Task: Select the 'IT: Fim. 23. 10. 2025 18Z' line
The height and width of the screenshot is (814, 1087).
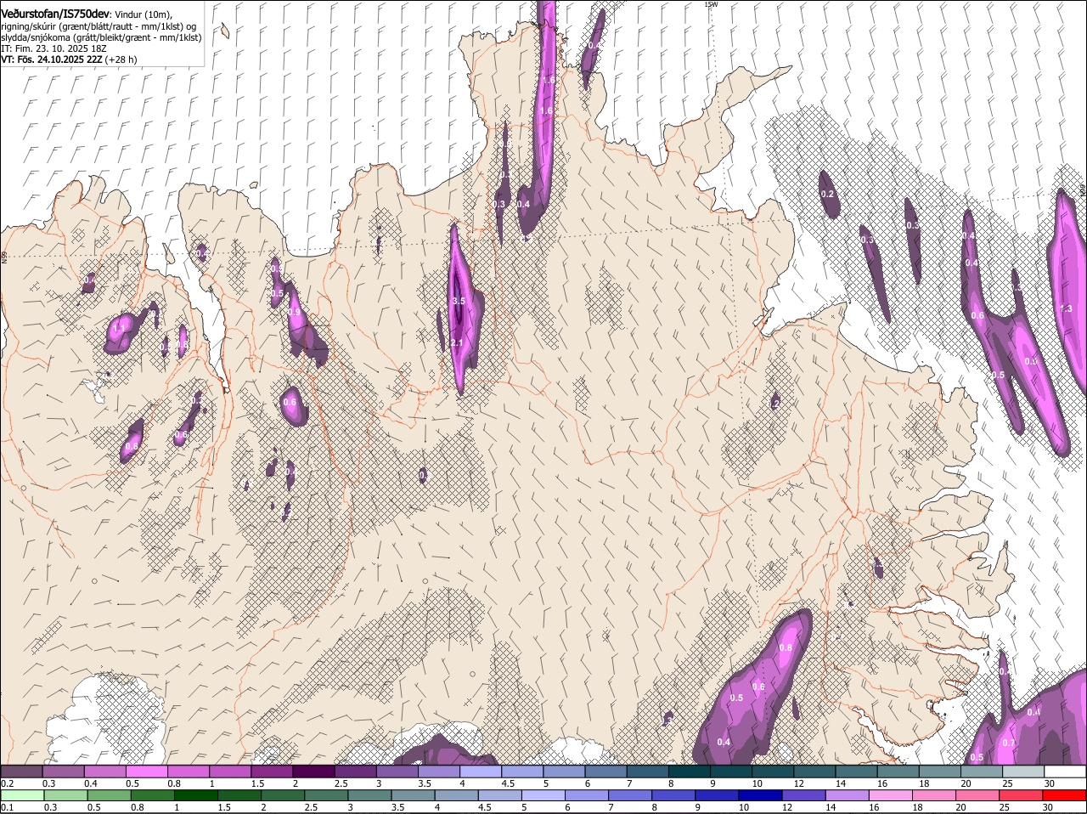Action: point(54,48)
